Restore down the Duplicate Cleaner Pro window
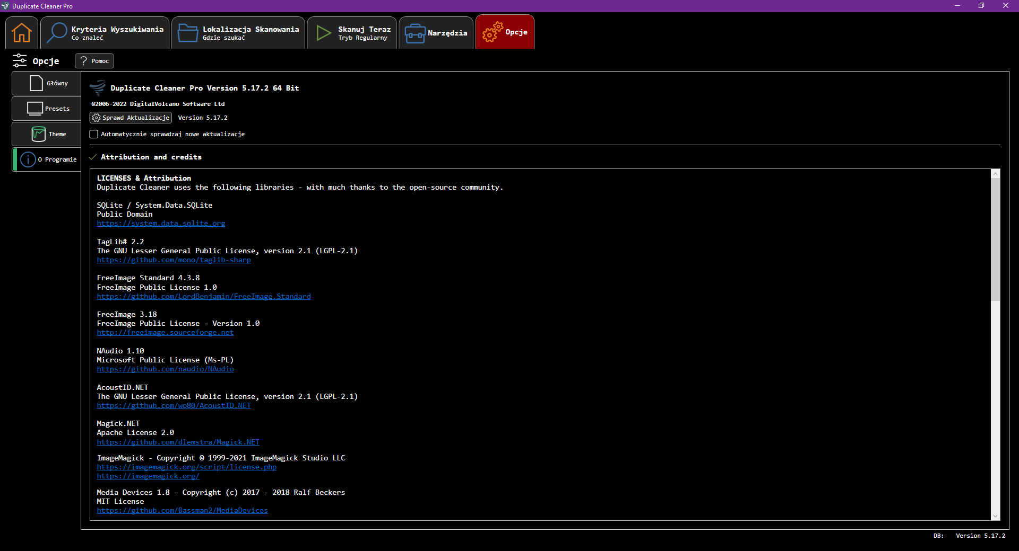This screenshot has height=551, width=1019. [x=981, y=6]
